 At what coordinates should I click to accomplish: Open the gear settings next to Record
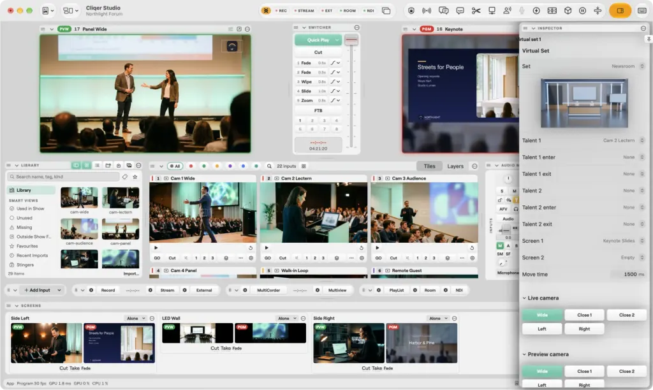click(91, 290)
